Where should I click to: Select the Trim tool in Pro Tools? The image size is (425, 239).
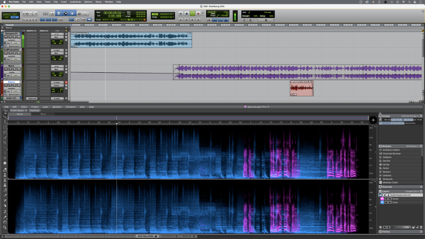click(x=59, y=13)
